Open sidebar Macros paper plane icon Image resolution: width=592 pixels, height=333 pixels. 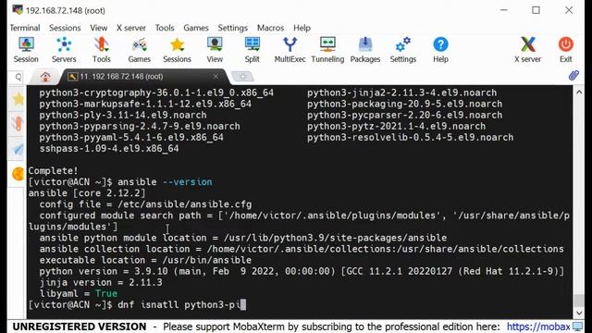coord(18,149)
